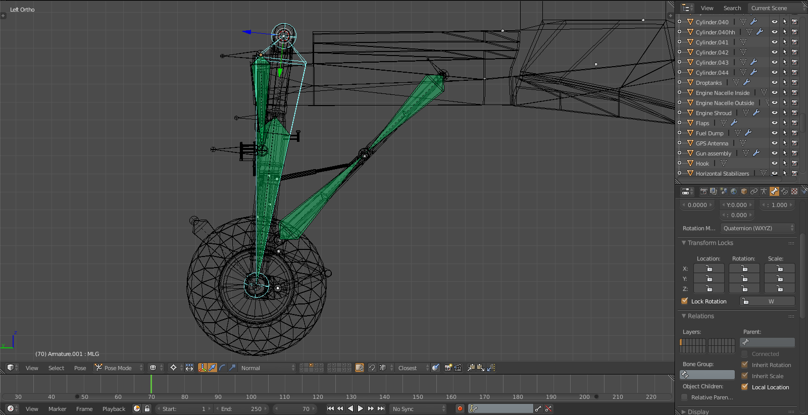Click the current frame number field
Screen dimensions: 808x415
pyautogui.click(x=294, y=408)
